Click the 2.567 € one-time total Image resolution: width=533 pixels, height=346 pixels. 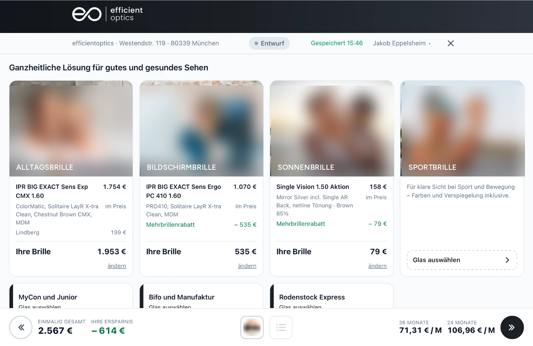click(55, 331)
